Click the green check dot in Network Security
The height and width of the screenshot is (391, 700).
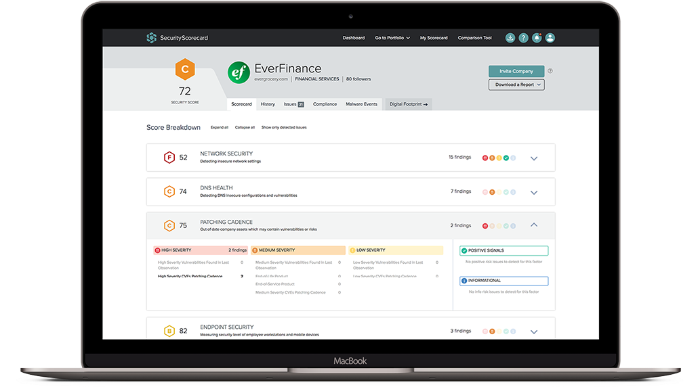(x=506, y=158)
